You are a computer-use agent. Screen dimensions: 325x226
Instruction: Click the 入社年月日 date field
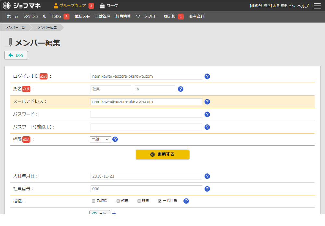pos(146,176)
